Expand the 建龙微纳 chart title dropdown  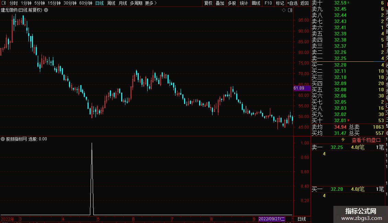[x=46, y=10]
